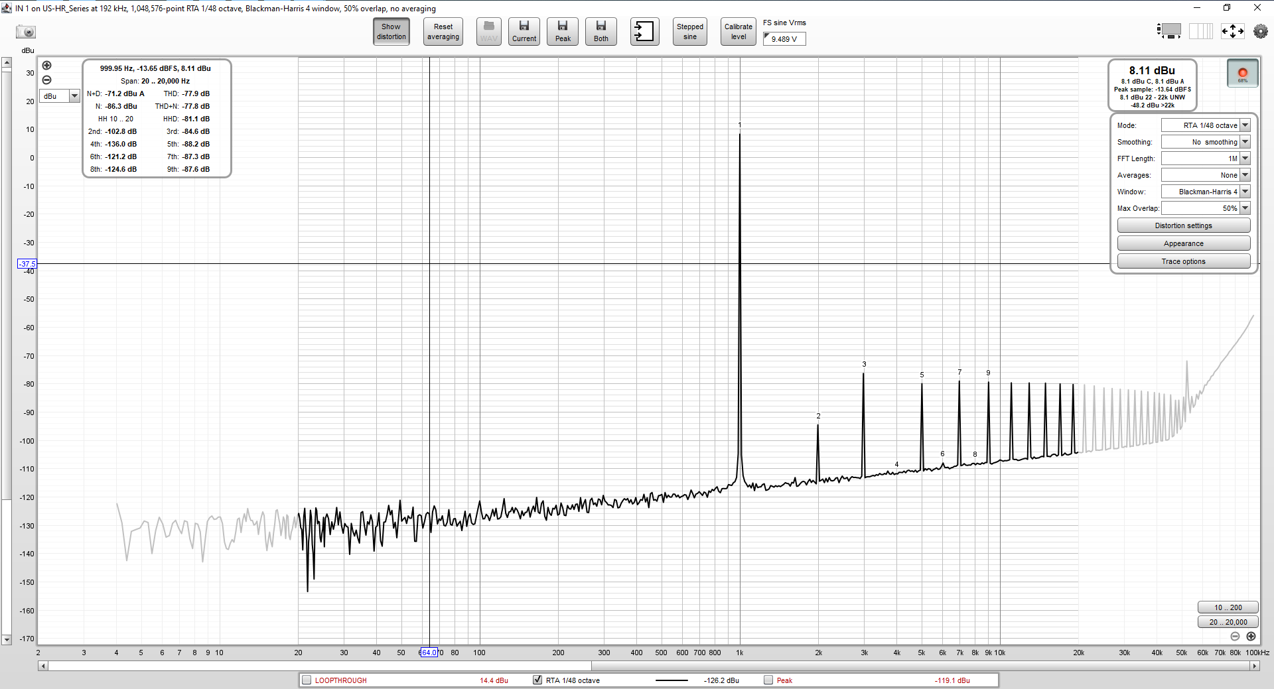Capture graph image with the camera icon

coord(26,32)
